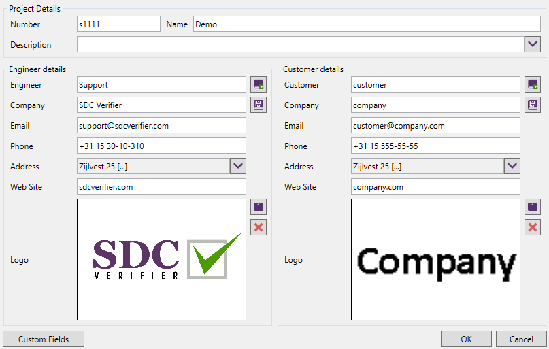The width and height of the screenshot is (549, 349).
Task: Open the engineer Address dropdown
Action: 237,166
